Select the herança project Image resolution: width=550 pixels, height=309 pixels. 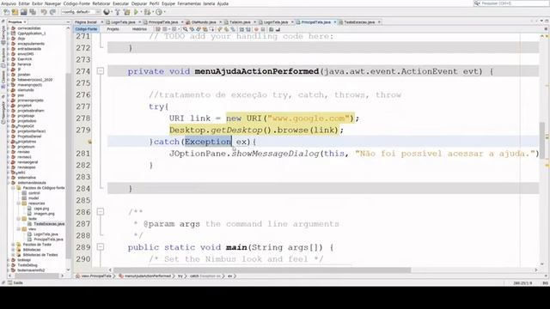24,64
